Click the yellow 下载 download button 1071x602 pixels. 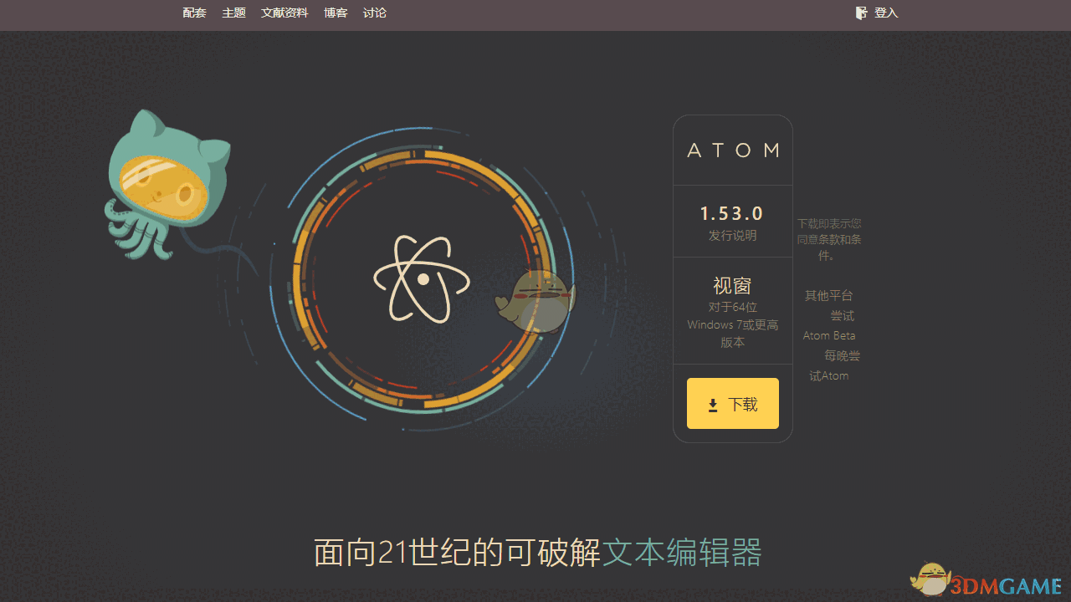[732, 403]
